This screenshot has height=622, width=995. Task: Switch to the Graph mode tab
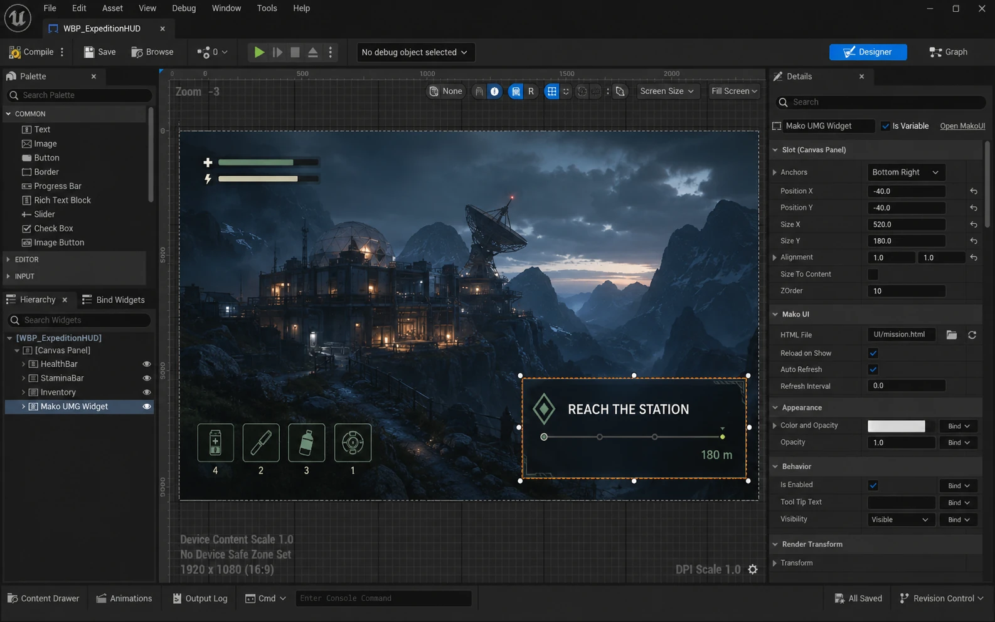point(949,52)
